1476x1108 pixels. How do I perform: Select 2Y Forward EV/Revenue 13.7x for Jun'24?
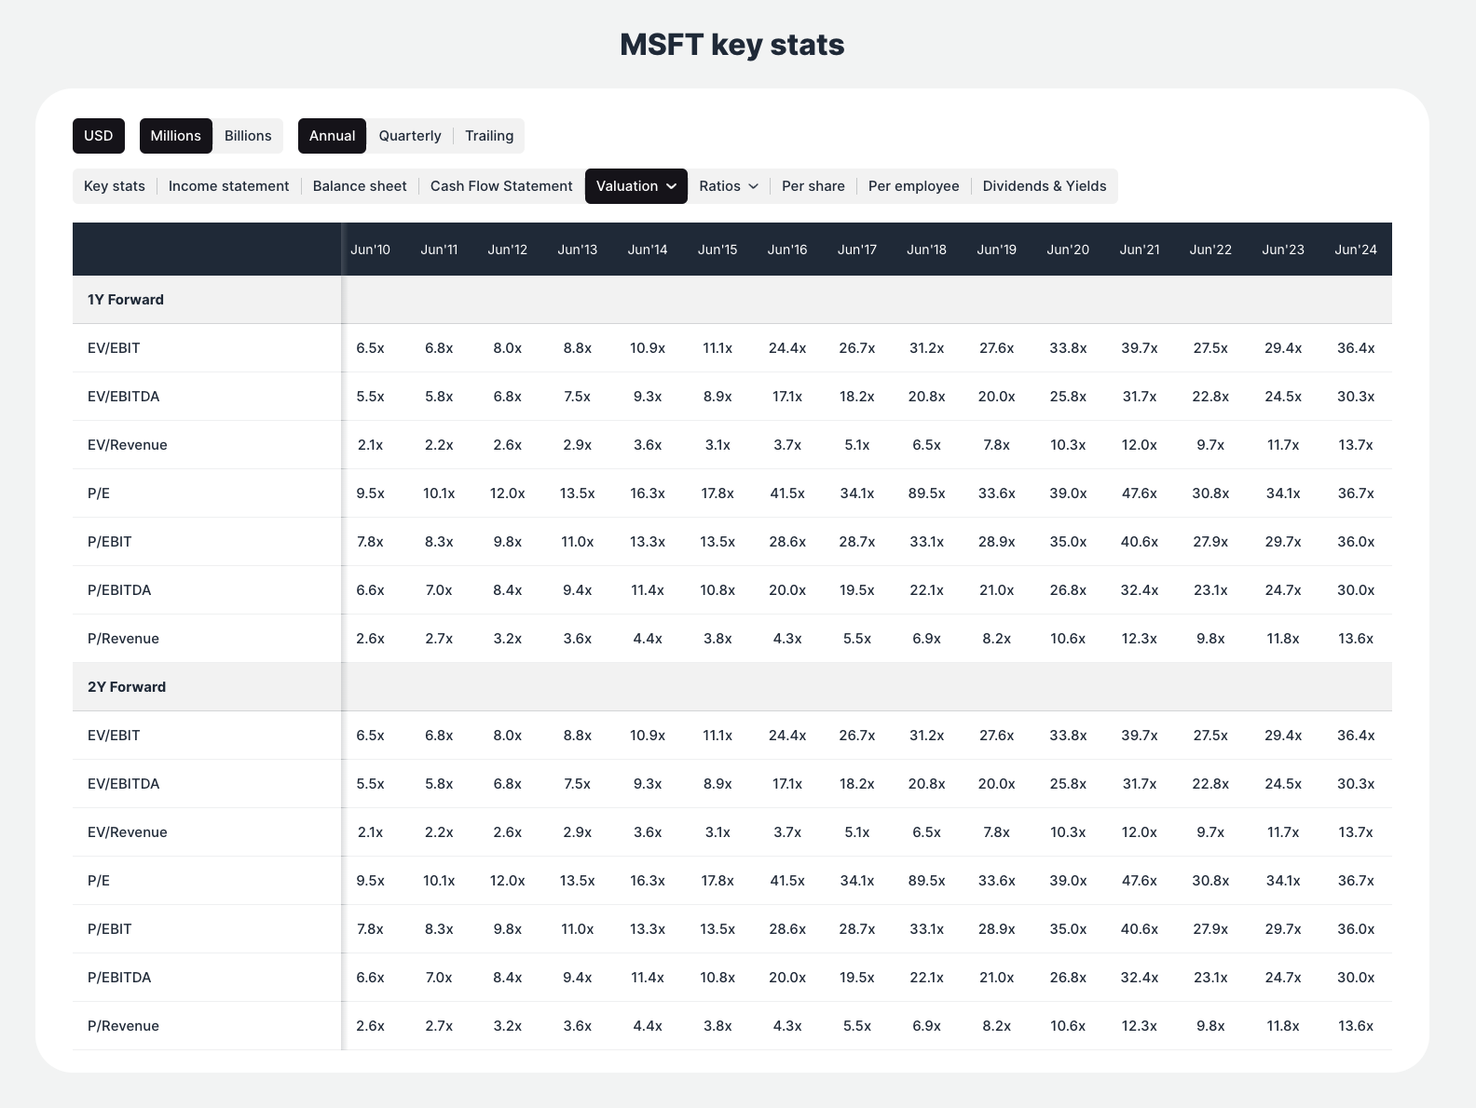1356,832
